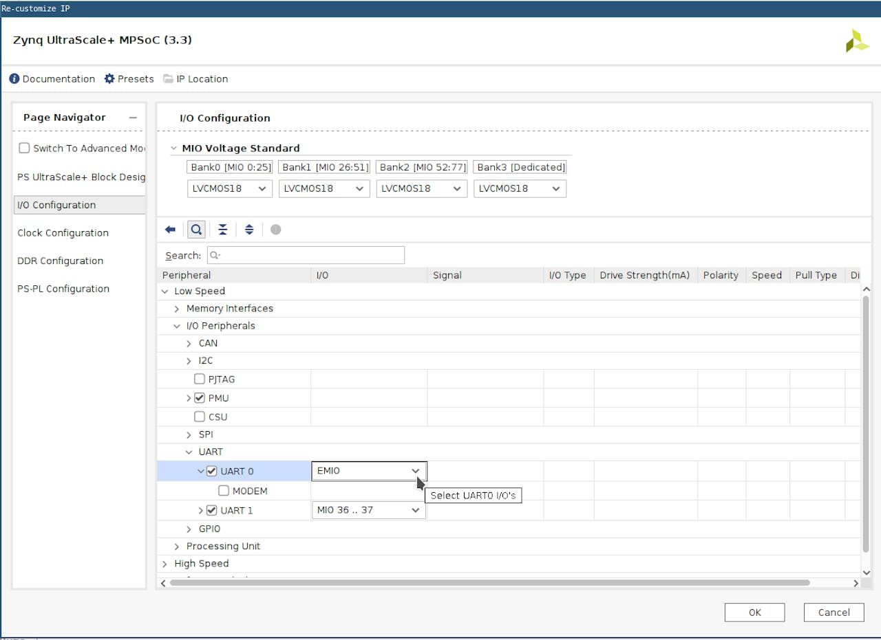Collapse the UART node
The height and width of the screenshot is (640, 881).
[x=189, y=452]
